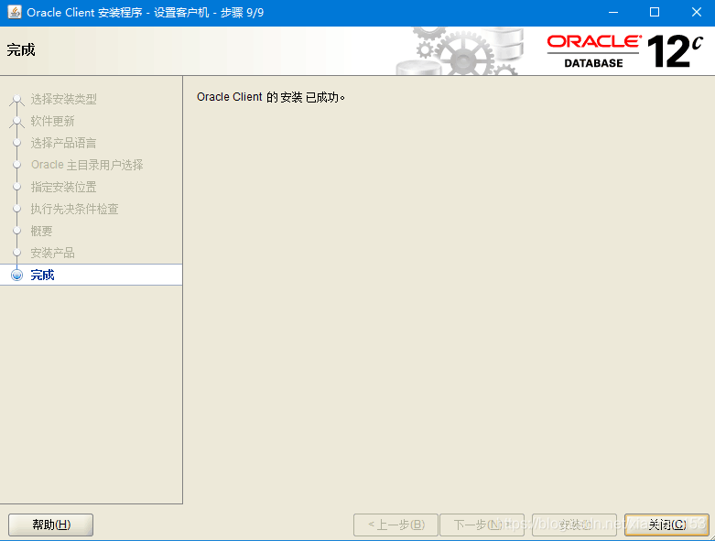
Task: Click the disabled 下一步(N) next button
Action: point(482,525)
